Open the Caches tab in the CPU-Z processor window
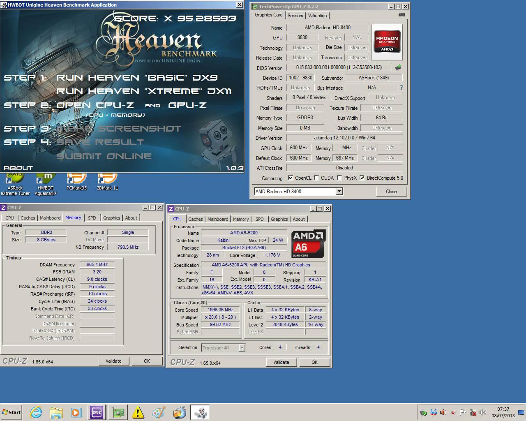 (196, 219)
